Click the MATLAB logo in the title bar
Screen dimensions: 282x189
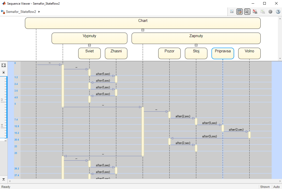click(4, 3)
